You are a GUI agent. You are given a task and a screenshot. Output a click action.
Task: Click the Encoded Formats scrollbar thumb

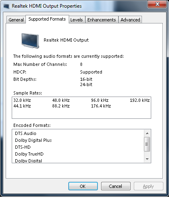[x=147, y=144]
